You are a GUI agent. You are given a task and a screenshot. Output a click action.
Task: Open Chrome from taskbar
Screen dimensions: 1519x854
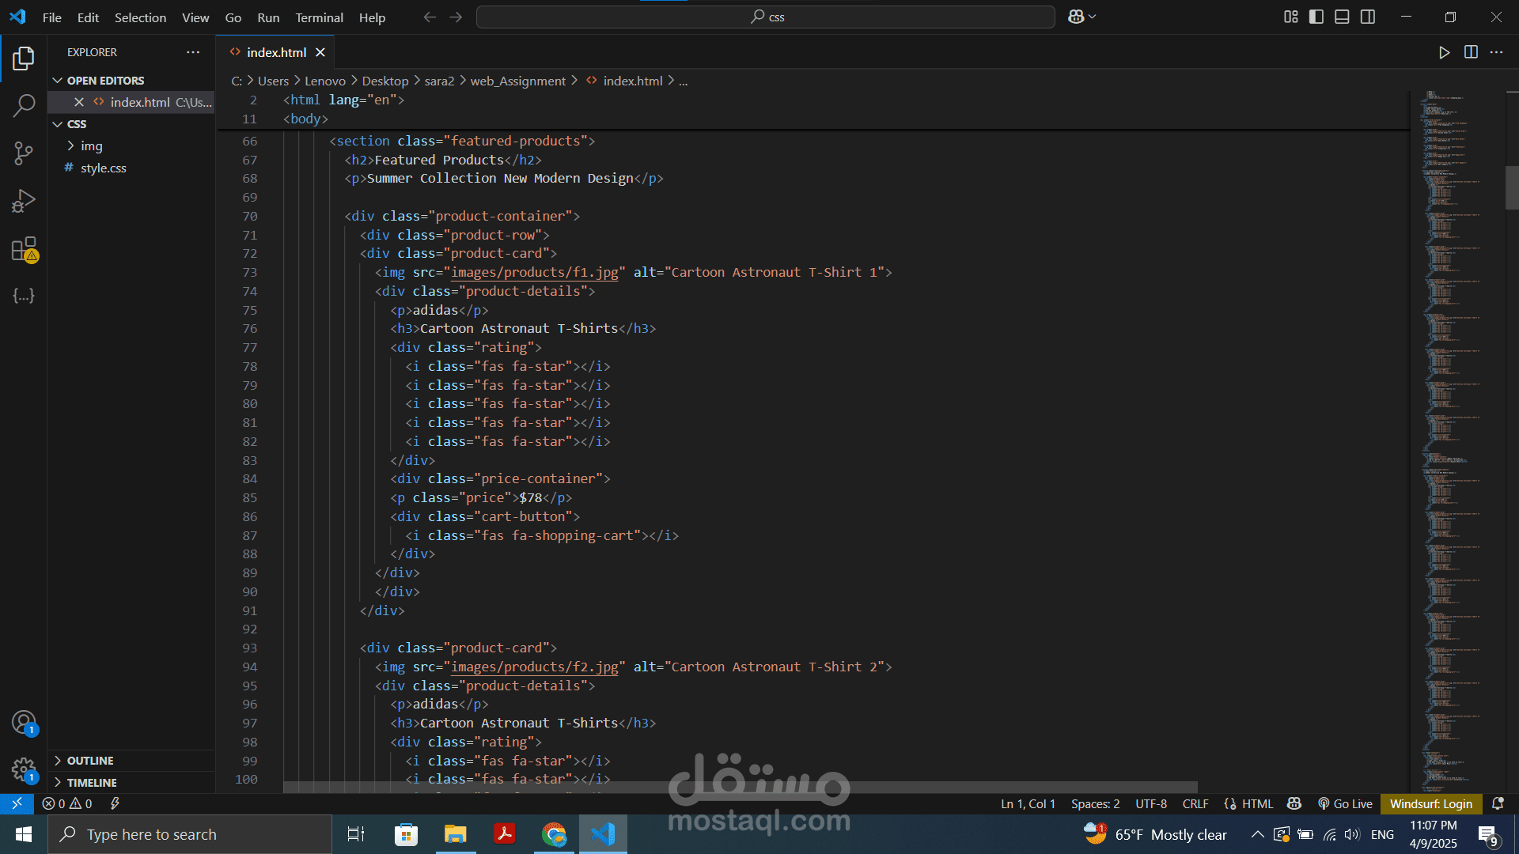click(554, 834)
